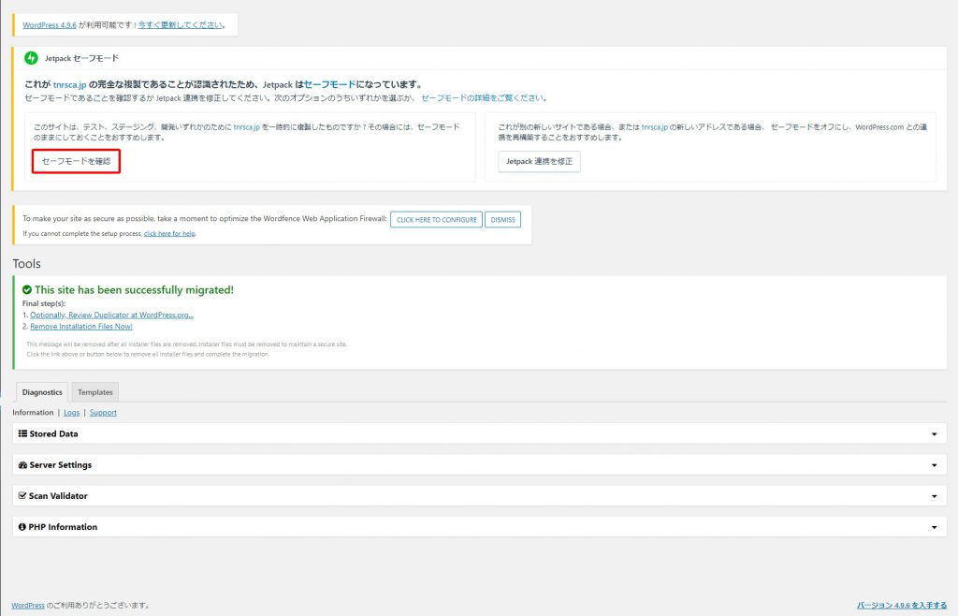Open the Templates tab
This screenshot has width=958, height=616.
click(x=95, y=392)
